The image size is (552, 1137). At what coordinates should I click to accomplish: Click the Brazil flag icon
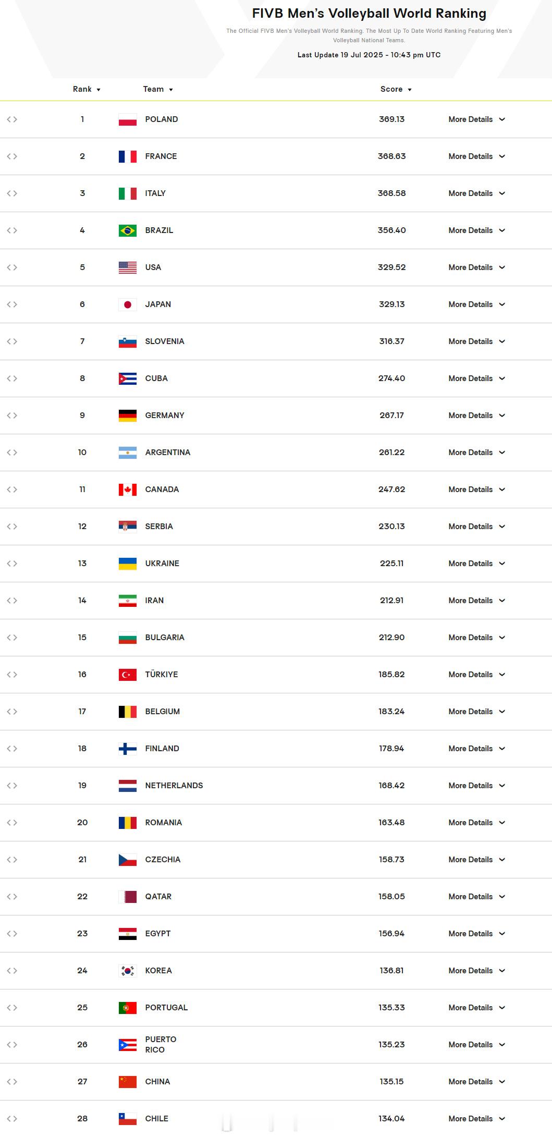pyautogui.click(x=128, y=230)
